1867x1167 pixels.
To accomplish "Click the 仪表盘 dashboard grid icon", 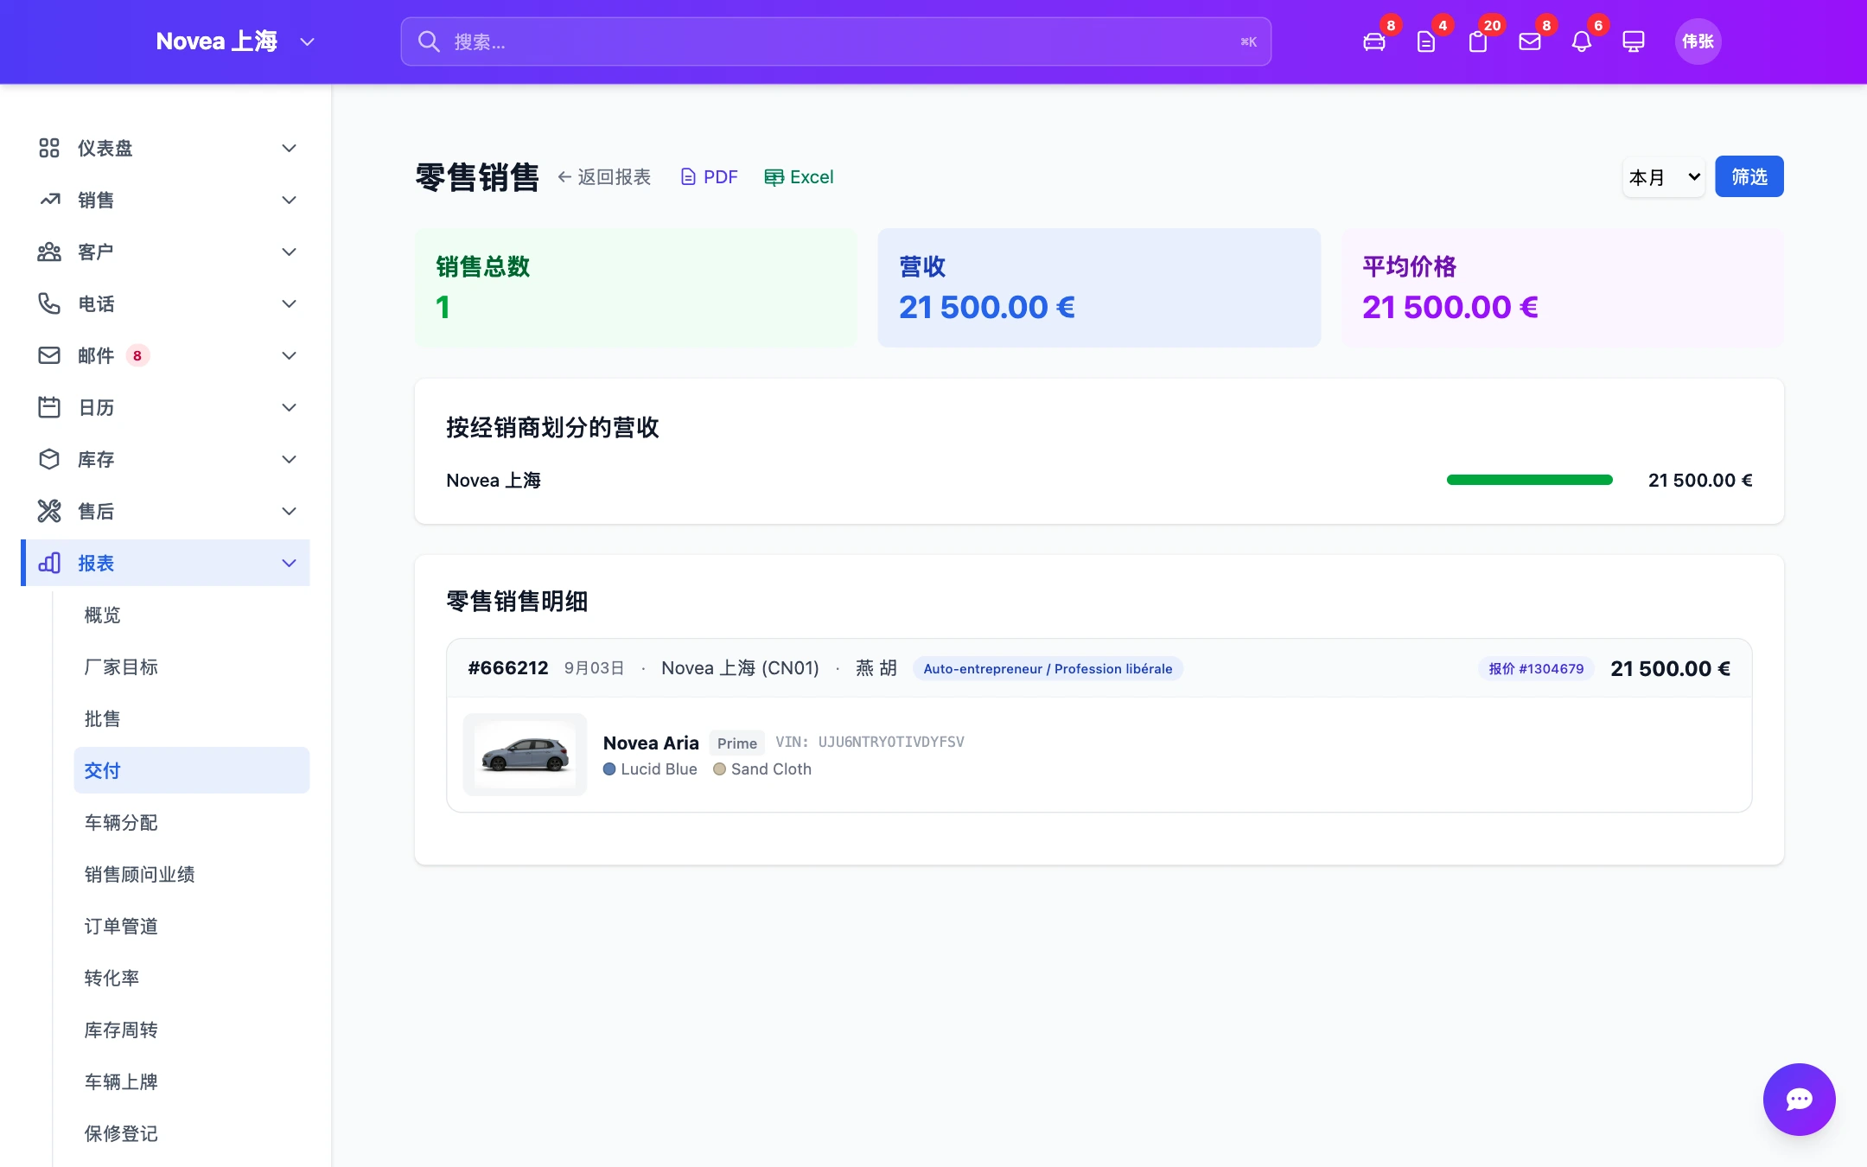I will pyautogui.click(x=49, y=148).
